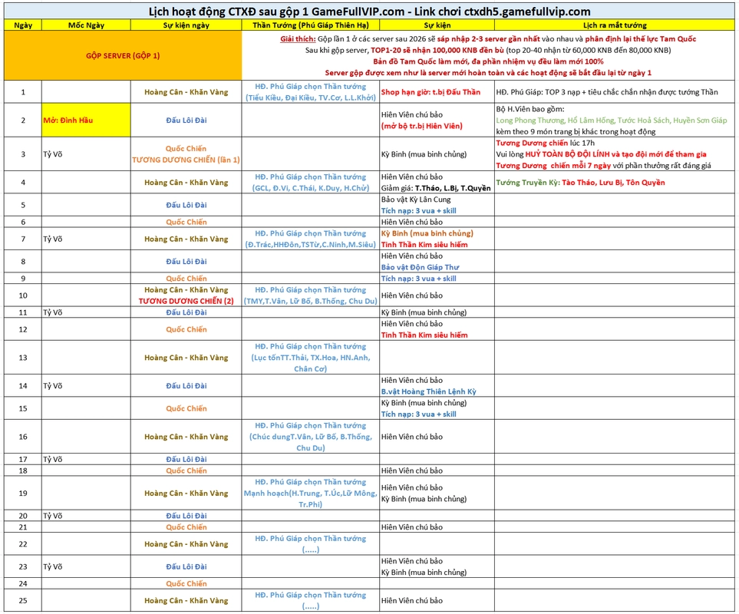The width and height of the screenshot is (739, 614).
Task: Click the "B.vật Hoàng Thiên Lệnh Kỳ" entry
Action: [428, 391]
